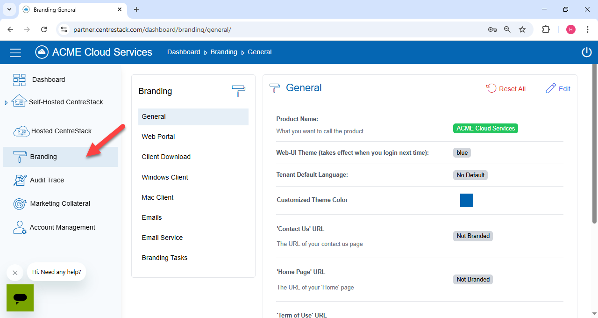Click the Audit Trace sidebar icon
This screenshot has height=318, width=598.
click(x=20, y=180)
